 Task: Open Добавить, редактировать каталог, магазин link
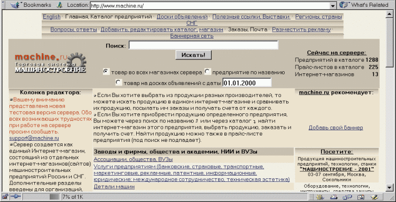[x=162, y=30]
